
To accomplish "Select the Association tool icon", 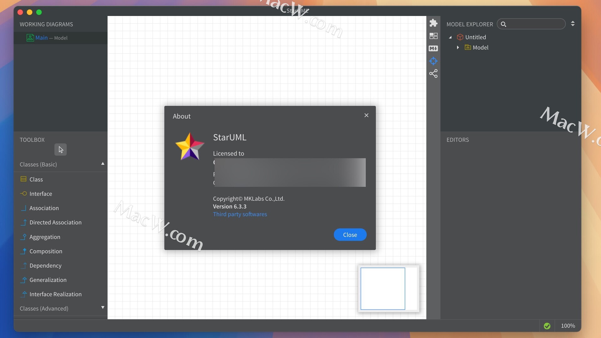I will (x=23, y=208).
